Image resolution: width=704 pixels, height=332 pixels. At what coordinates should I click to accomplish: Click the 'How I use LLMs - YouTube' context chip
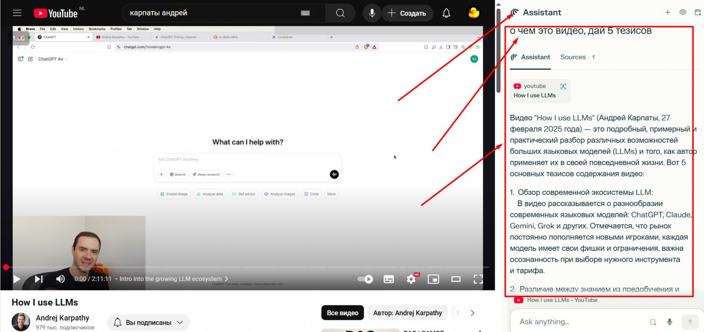click(x=556, y=300)
